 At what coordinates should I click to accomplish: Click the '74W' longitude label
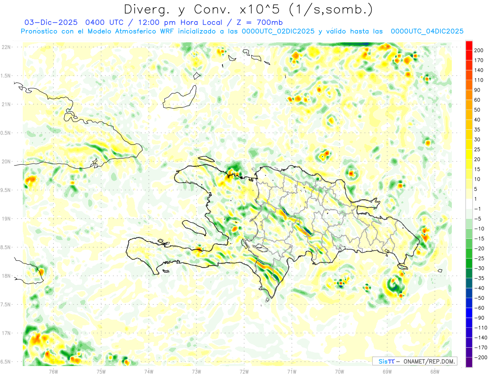tap(149, 371)
